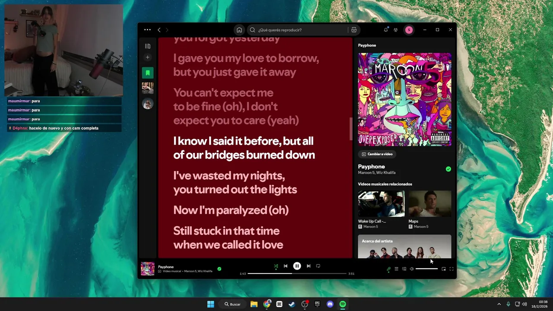Open Chrome from taskbar
This screenshot has height=311, width=553.
267,304
